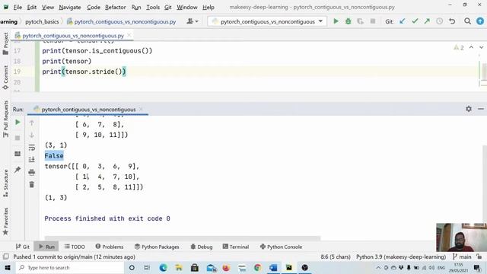Open the run configuration dropdown

(x=267, y=21)
